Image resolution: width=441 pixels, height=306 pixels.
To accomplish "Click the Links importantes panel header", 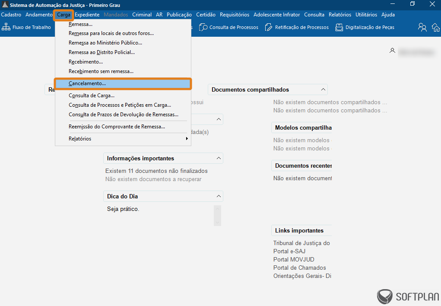I will 301,230.
